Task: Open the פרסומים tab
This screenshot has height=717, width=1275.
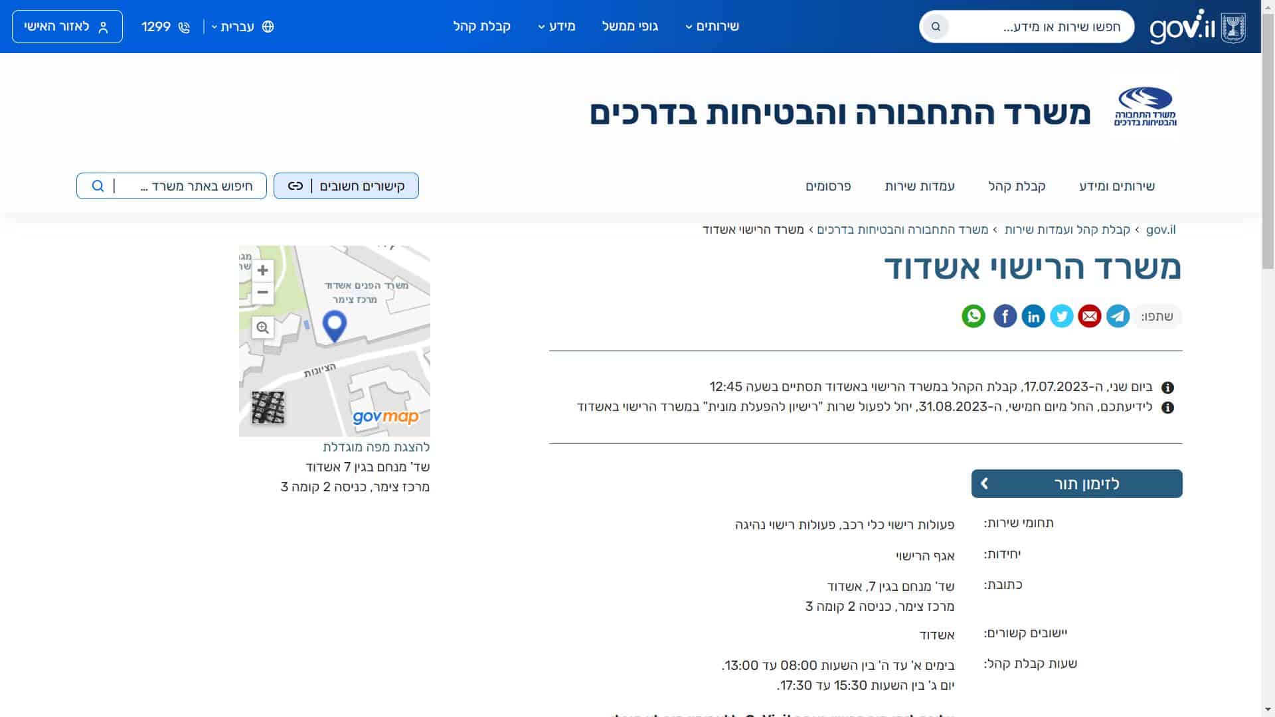Action: [x=828, y=186]
